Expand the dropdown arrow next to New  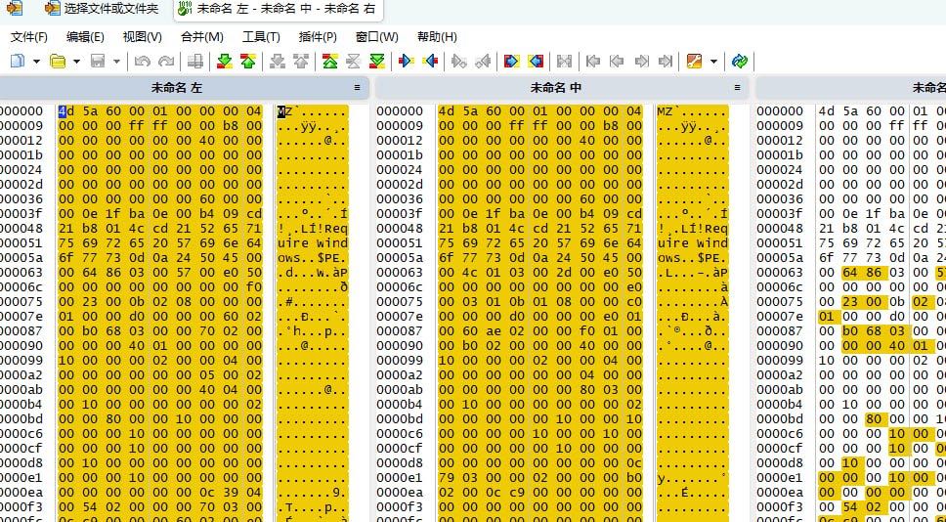36,62
